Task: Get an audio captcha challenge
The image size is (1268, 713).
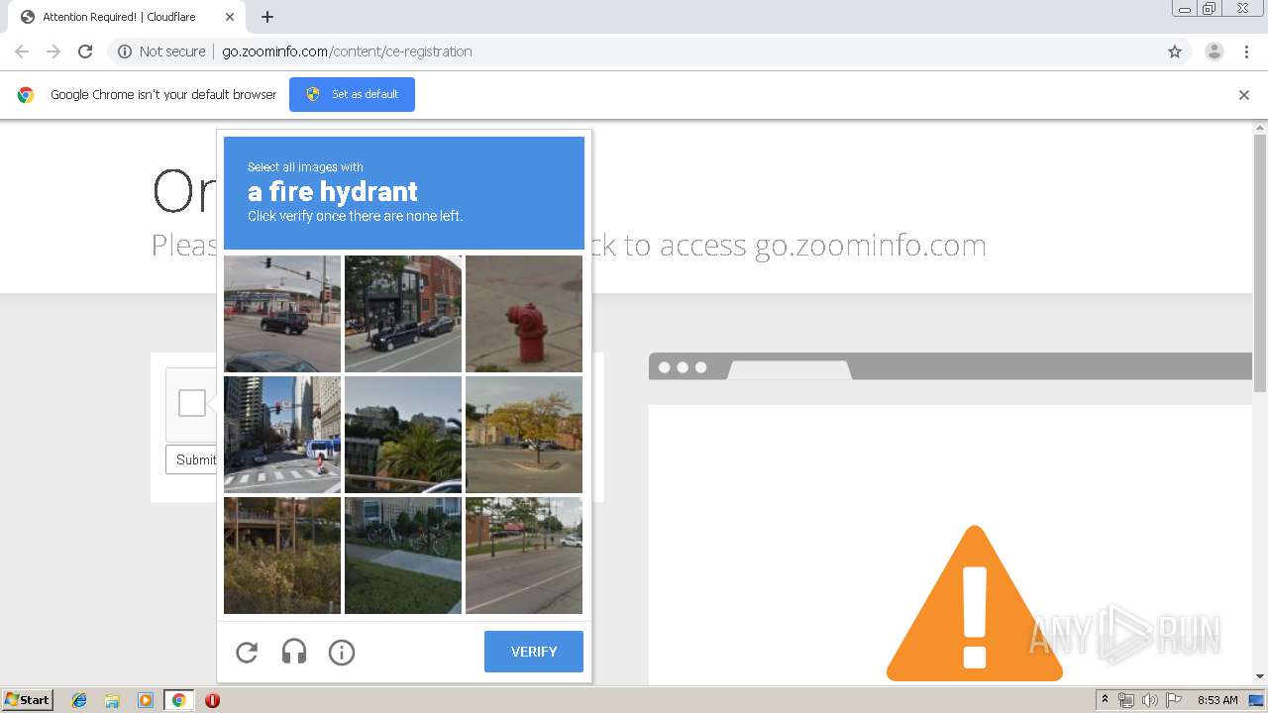Action: pos(294,652)
